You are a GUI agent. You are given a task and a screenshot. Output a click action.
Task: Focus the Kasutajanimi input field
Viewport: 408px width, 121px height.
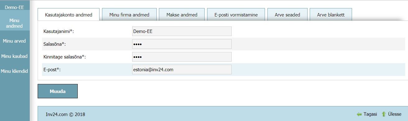click(x=182, y=31)
